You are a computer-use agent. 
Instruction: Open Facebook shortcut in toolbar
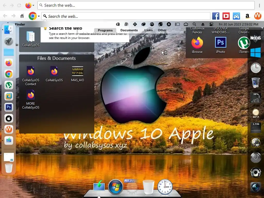click(216, 16)
